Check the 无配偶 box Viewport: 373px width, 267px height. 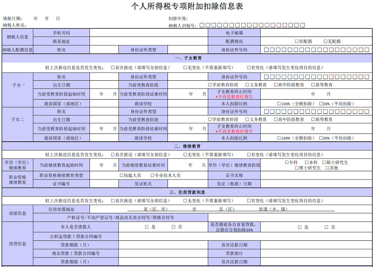coord(325,42)
